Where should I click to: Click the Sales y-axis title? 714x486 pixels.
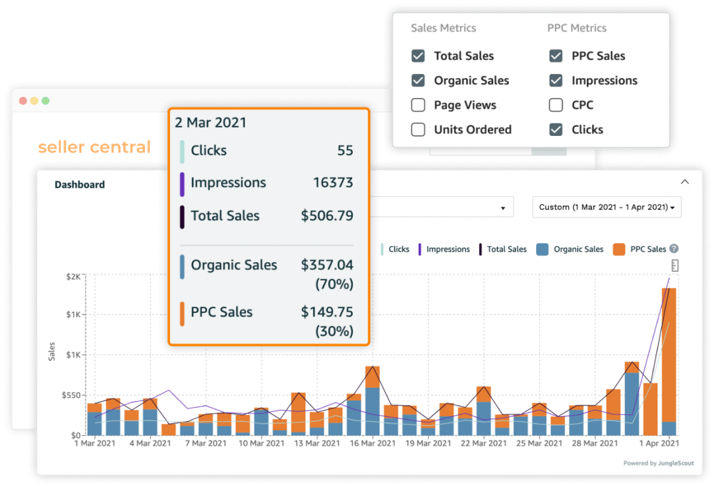[52, 351]
